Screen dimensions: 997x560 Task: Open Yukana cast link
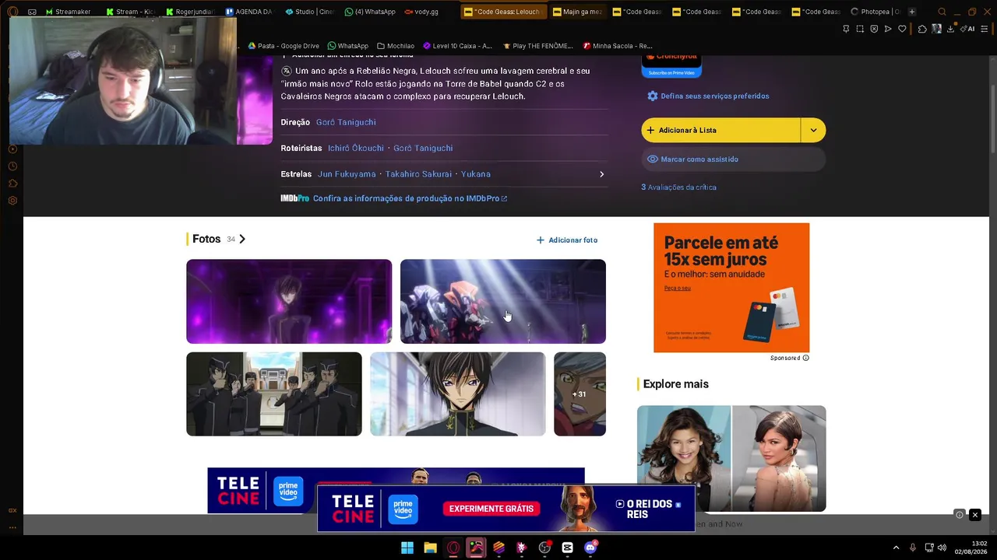[x=476, y=174]
